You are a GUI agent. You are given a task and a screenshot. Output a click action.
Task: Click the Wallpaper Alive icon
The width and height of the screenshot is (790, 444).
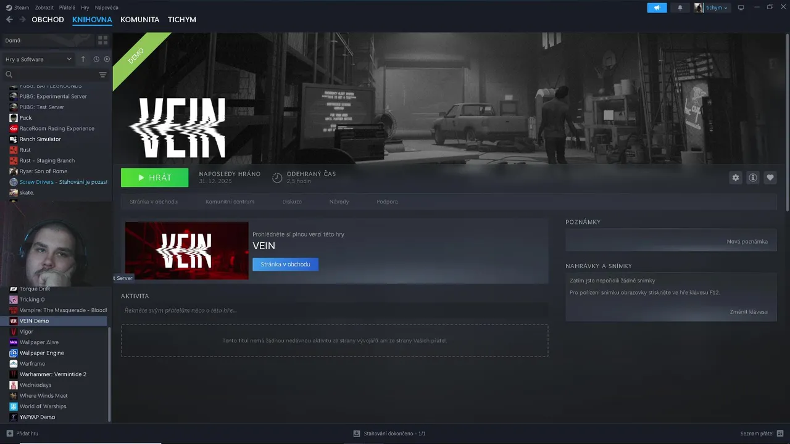click(x=14, y=342)
